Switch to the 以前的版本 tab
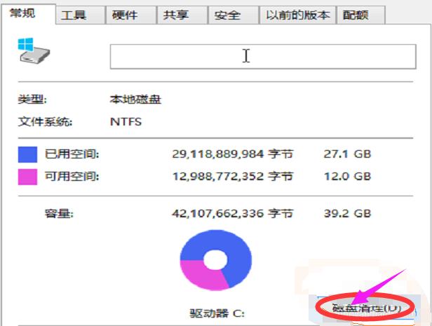Screen dimensions: 432x326 [x=297, y=15]
